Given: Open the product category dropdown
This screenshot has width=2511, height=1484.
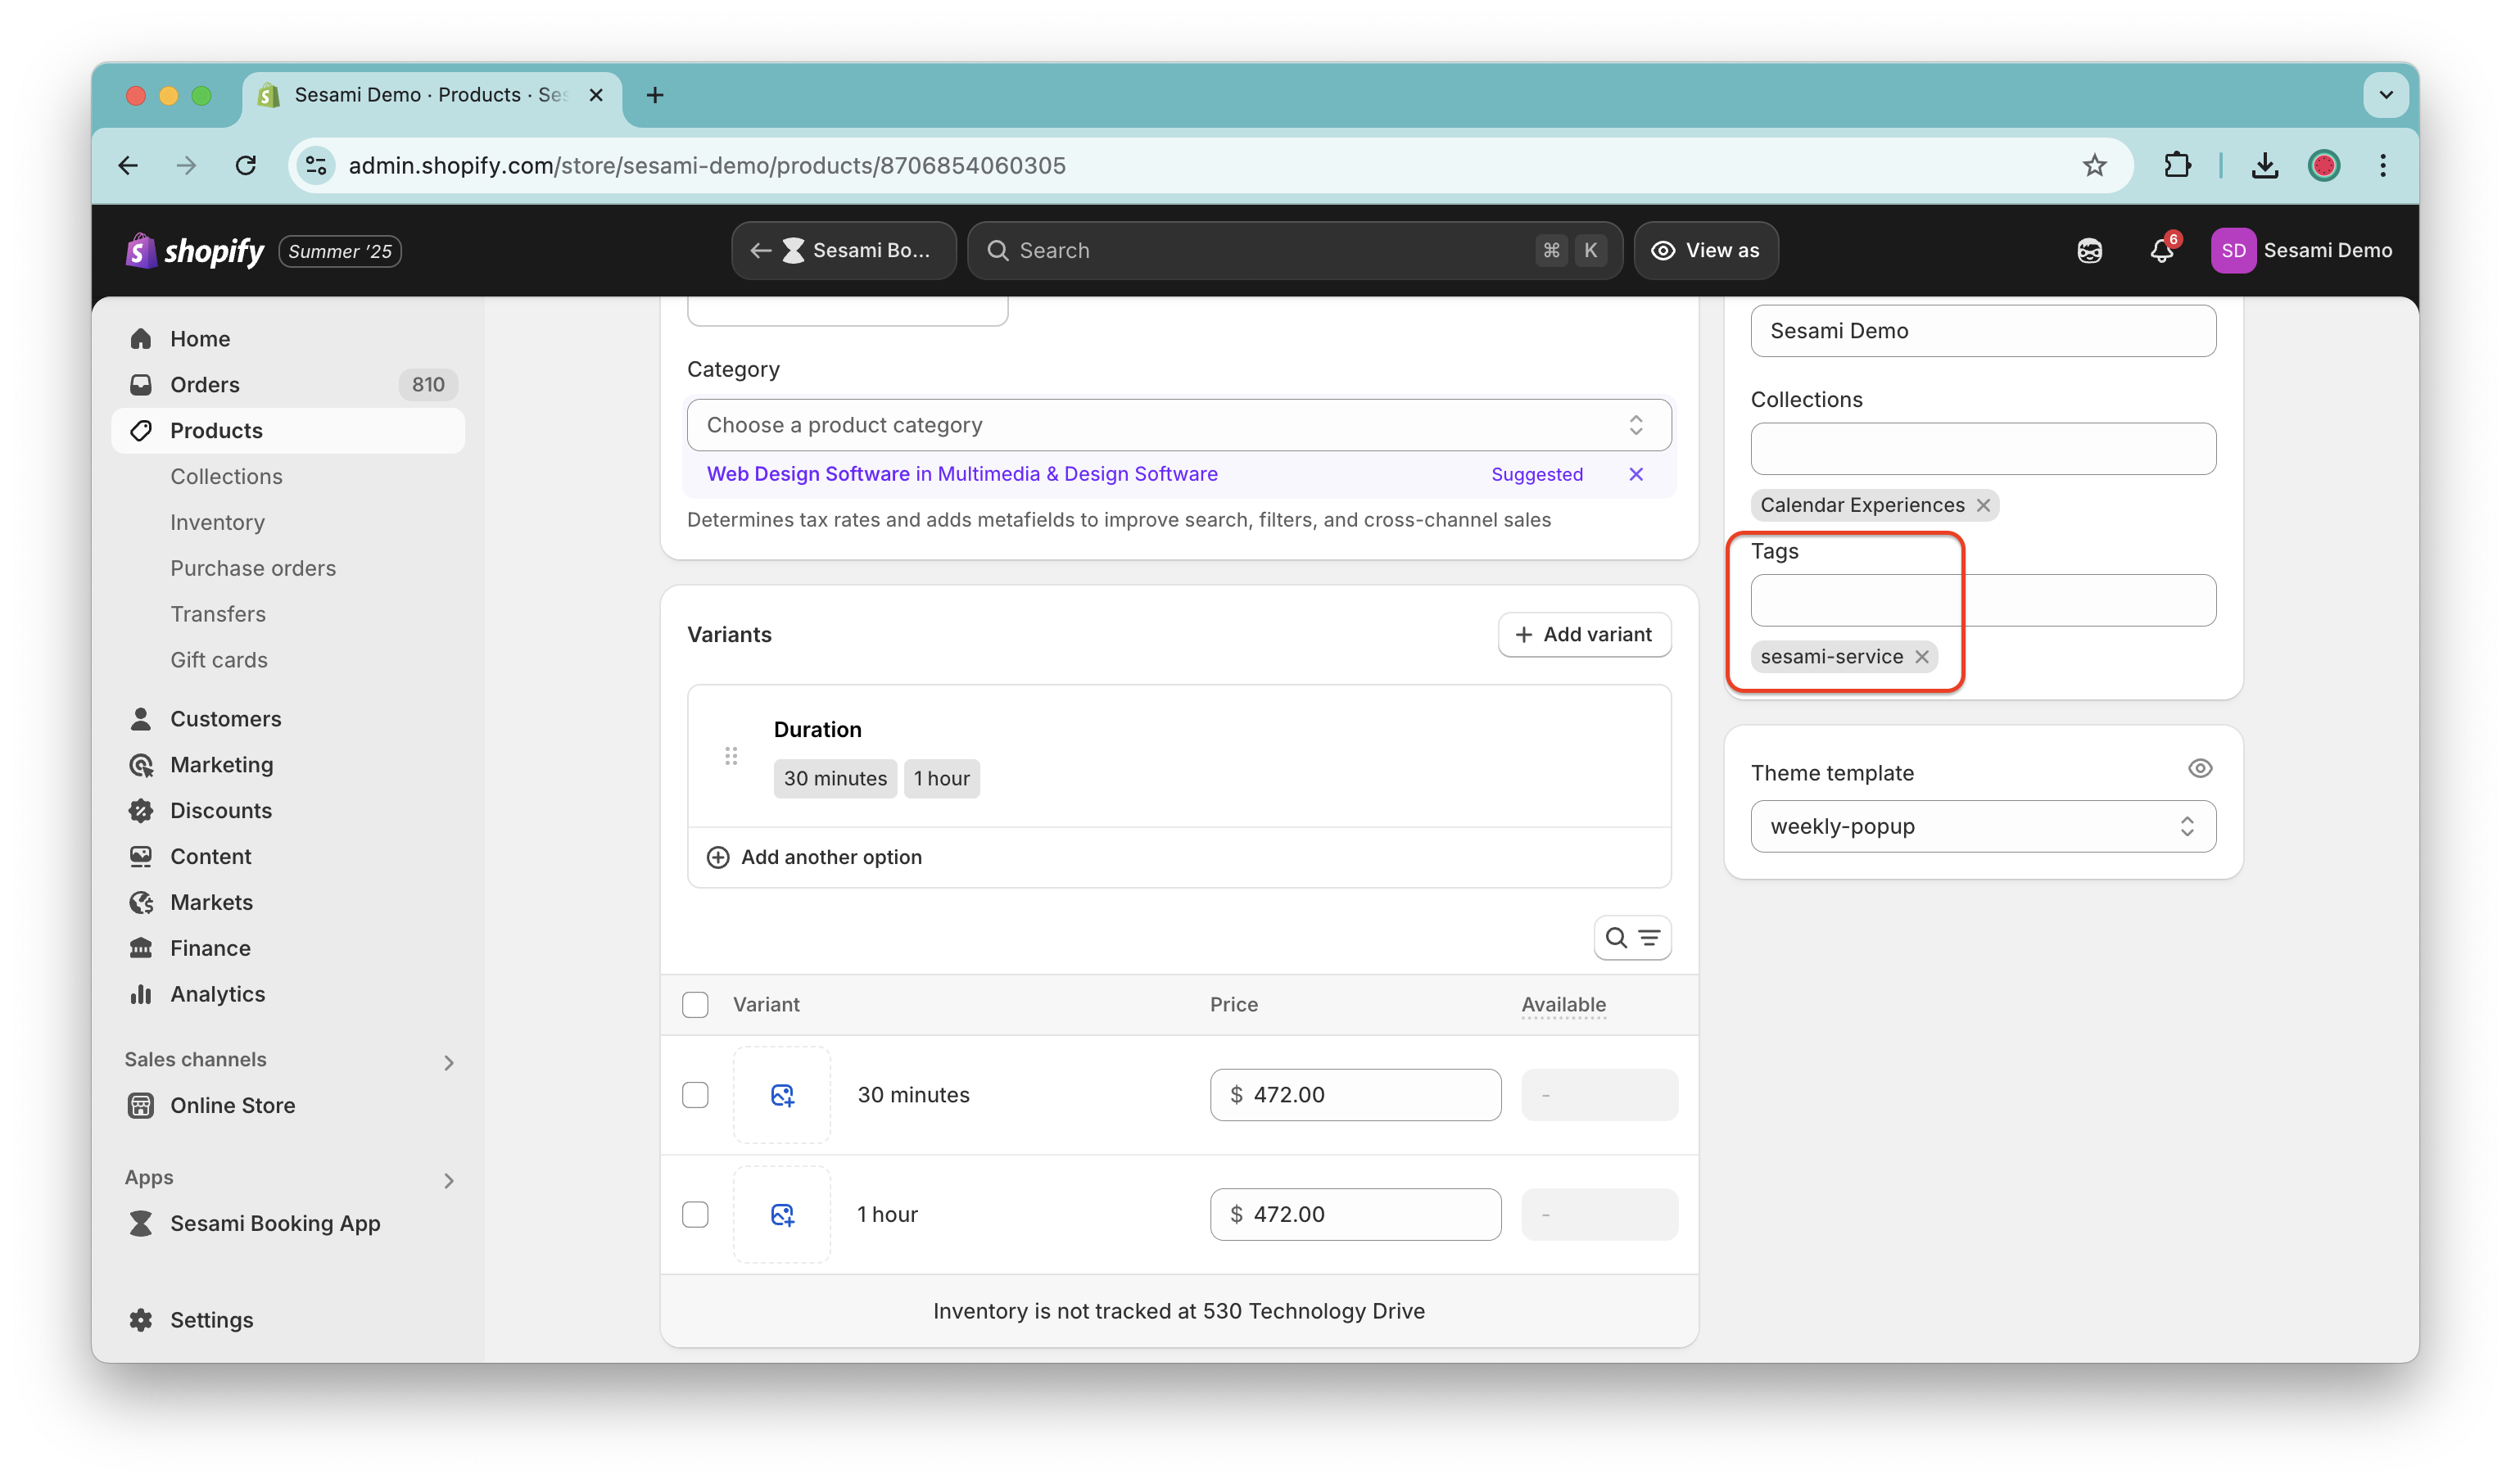Looking at the screenshot, I should pos(1178,425).
